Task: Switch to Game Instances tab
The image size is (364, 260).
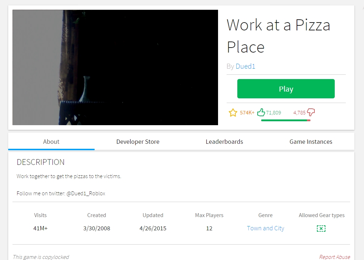Action: pos(311,142)
